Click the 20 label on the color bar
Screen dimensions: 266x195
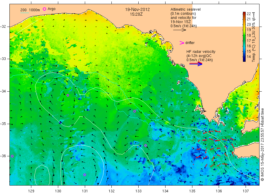[x=249, y=25]
